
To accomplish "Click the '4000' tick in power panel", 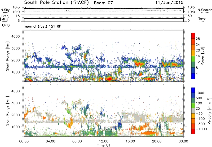I will coord(16,36).
